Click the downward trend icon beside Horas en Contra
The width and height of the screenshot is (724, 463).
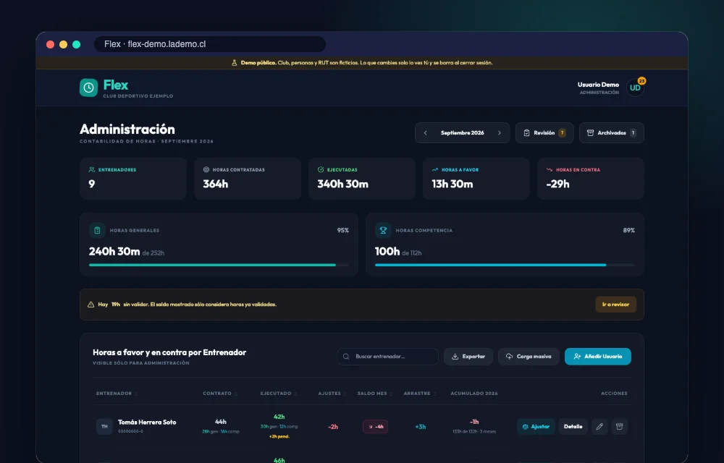click(550, 170)
